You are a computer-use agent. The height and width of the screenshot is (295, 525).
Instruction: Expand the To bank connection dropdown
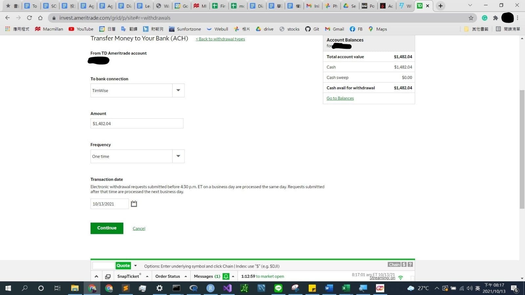tap(178, 90)
